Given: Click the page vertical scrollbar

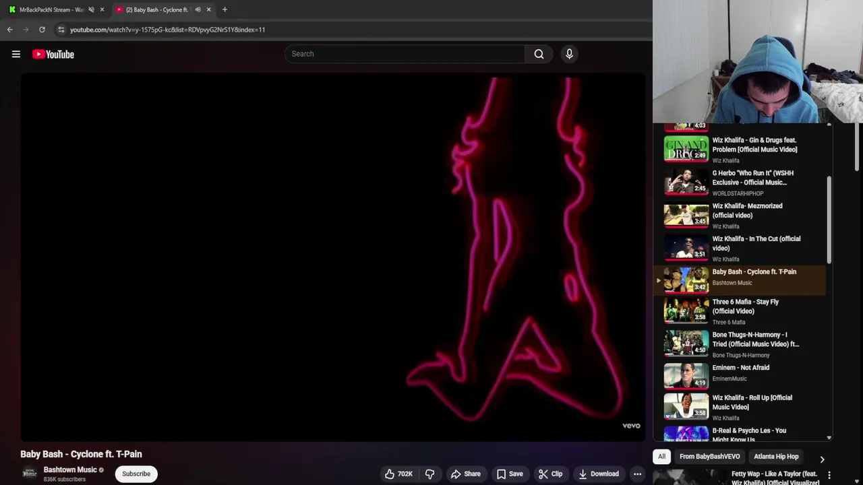Looking at the screenshot, I should tap(858, 148).
